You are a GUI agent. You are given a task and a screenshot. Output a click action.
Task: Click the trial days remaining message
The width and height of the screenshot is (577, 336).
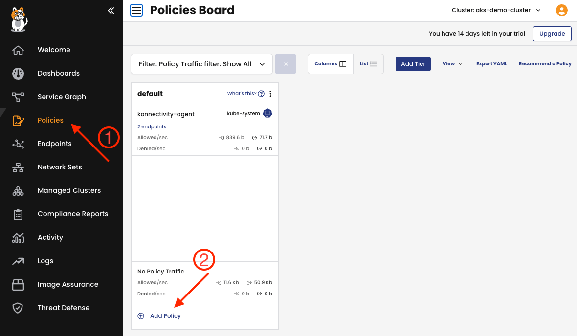point(477,34)
